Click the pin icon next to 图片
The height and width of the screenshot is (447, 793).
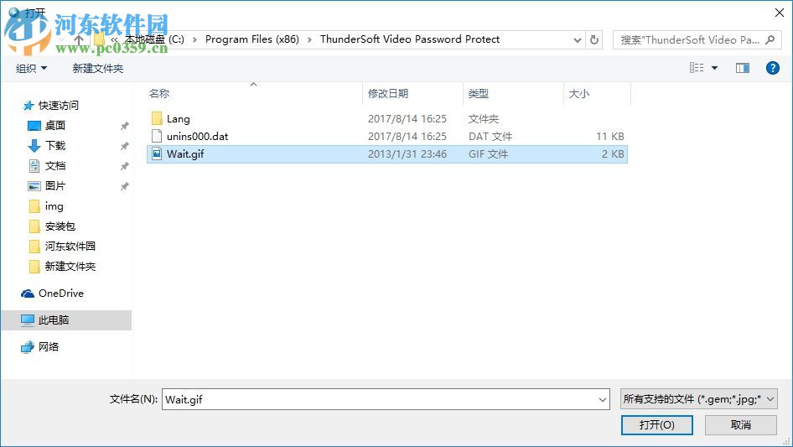[124, 186]
